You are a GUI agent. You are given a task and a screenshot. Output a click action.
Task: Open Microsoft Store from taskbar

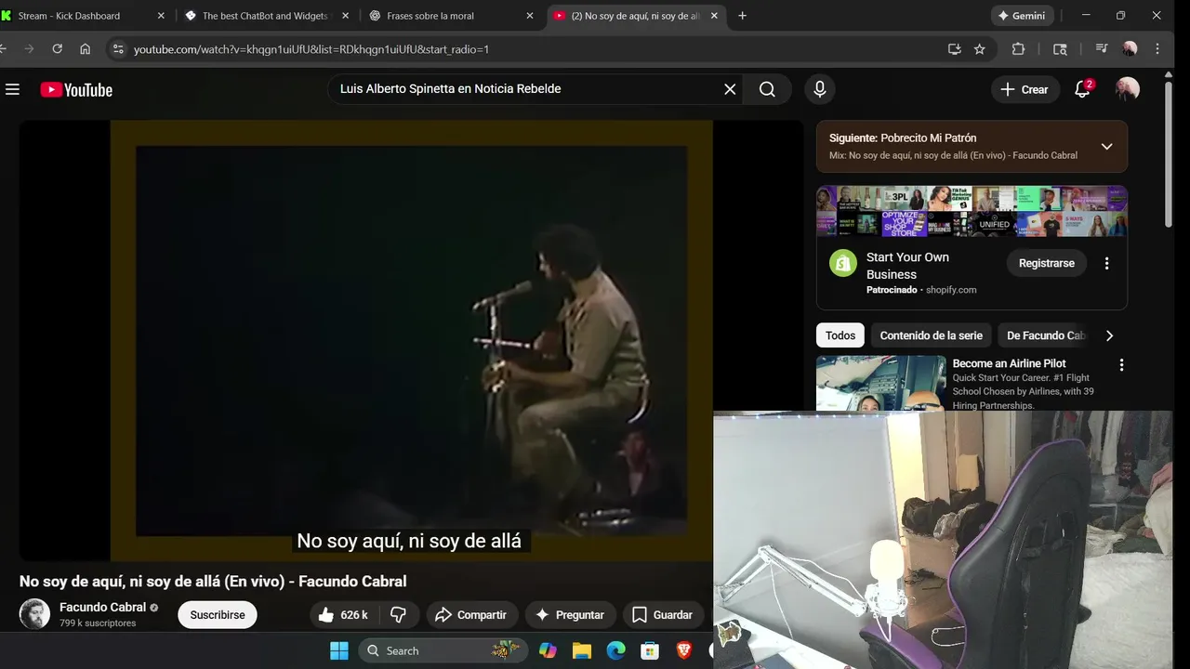(x=650, y=650)
